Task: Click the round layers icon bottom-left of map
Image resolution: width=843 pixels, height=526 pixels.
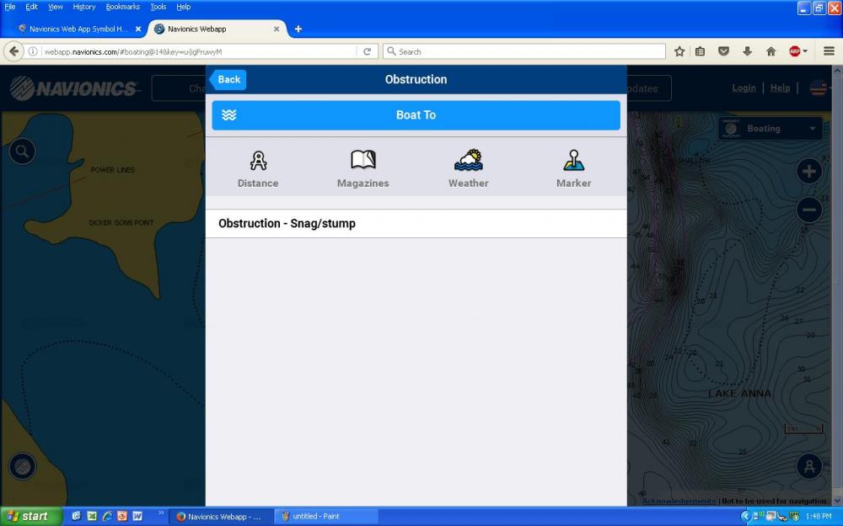Action: [x=22, y=466]
